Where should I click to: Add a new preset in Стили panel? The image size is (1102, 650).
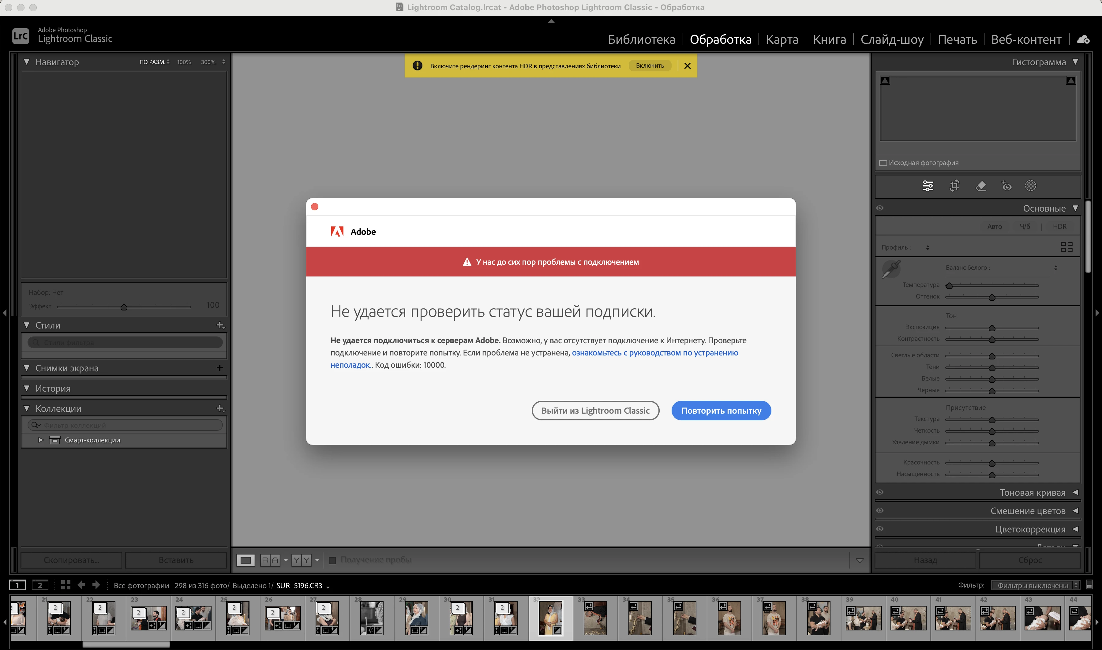click(220, 325)
